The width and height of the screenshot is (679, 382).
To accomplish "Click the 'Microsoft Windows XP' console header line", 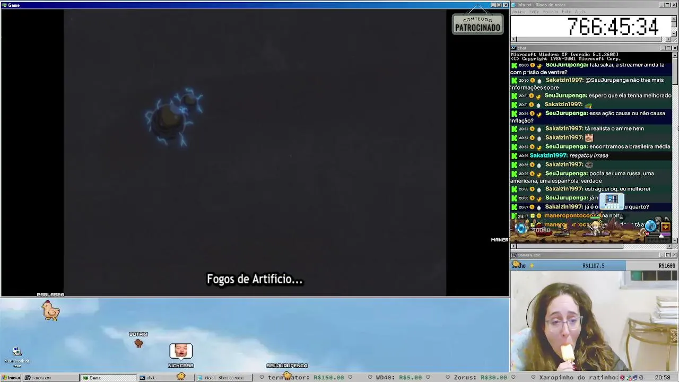I will point(564,55).
